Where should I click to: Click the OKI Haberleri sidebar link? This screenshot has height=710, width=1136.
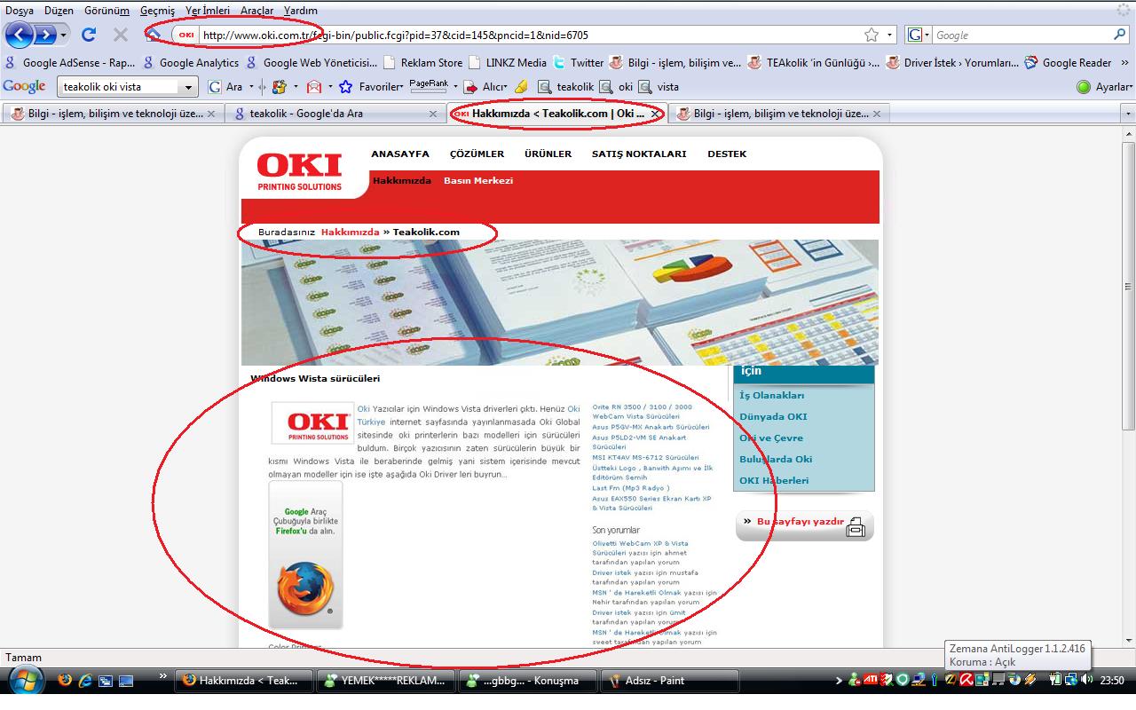pyautogui.click(x=774, y=481)
